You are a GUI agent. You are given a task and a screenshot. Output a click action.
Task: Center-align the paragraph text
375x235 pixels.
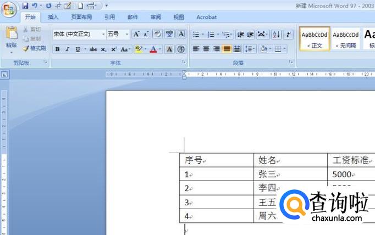(206, 49)
